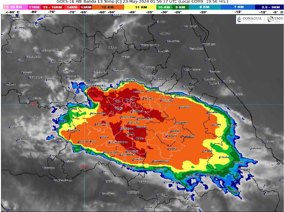The image size is (284, 212).
Task: Click the Pachuca city label
Action: (148, 98)
